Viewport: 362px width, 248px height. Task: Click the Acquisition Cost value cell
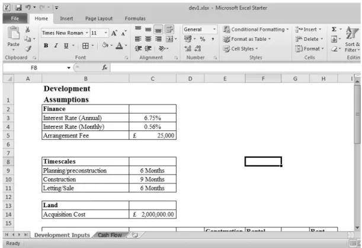[x=153, y=214]
